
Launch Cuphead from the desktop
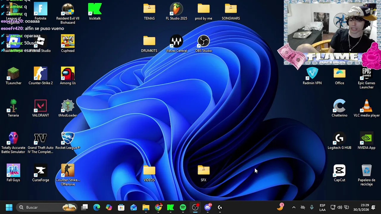coord(68,43)
